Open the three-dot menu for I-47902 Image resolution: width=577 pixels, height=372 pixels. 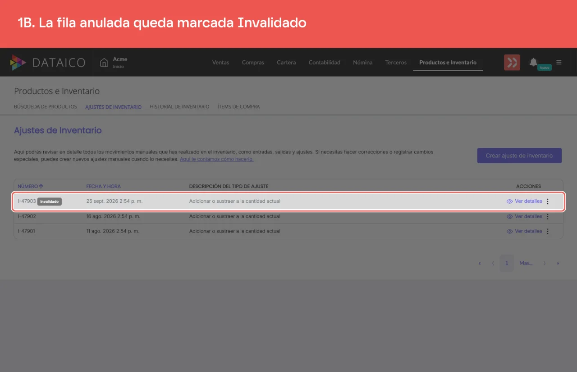pos(548,216)
